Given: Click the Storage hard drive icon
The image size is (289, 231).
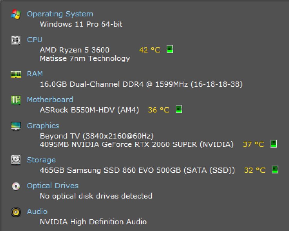Looking at the screenshot, I should click(16, 160).
